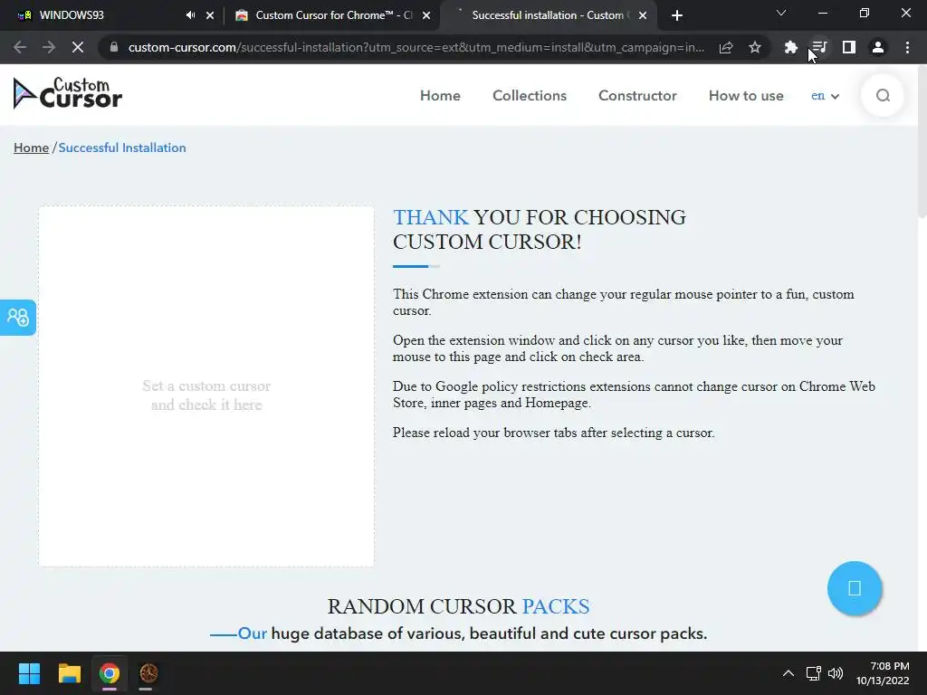Open the Extensions puzzle icon
Screen dimensions: 927x695
pyautogui.click(x=790, y=47)
